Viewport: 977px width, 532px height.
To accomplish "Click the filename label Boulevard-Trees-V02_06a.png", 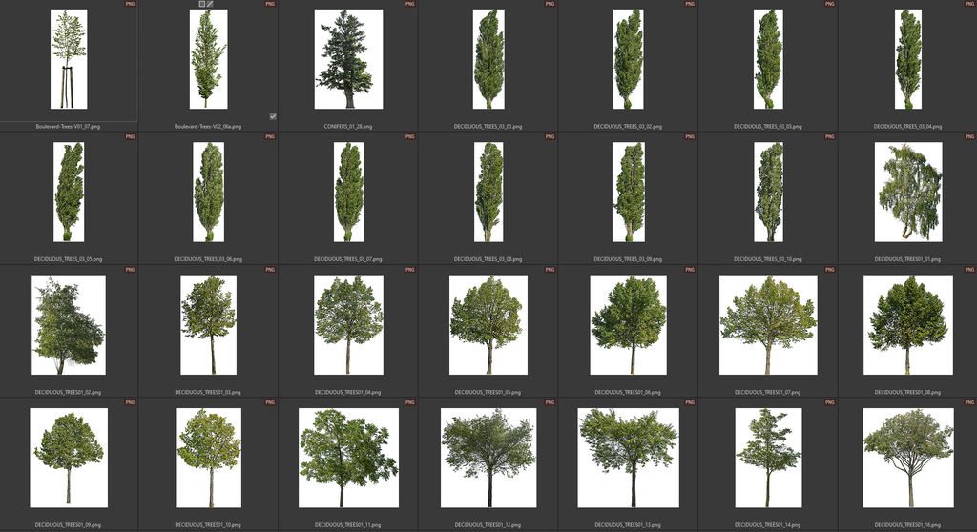I will coord(208,126).
